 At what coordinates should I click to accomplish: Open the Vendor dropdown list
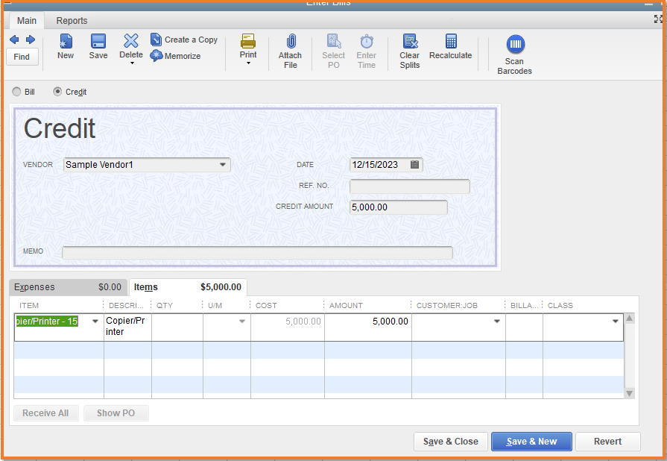coord(221,164)
